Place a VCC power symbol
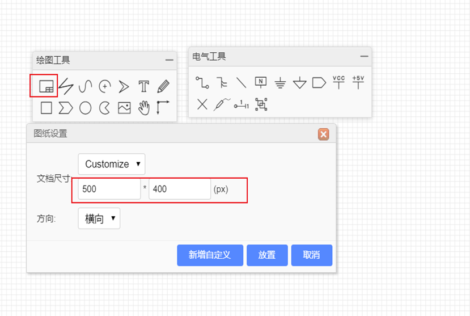The height and width of the screenshot is (316, 470). click(x=338, y=82)
